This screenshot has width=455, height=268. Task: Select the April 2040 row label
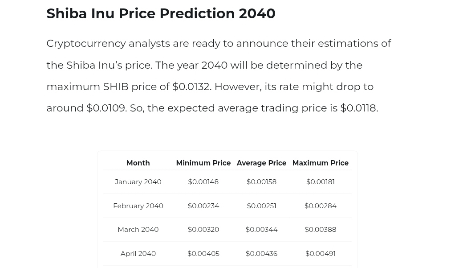(x=138, y=254)
